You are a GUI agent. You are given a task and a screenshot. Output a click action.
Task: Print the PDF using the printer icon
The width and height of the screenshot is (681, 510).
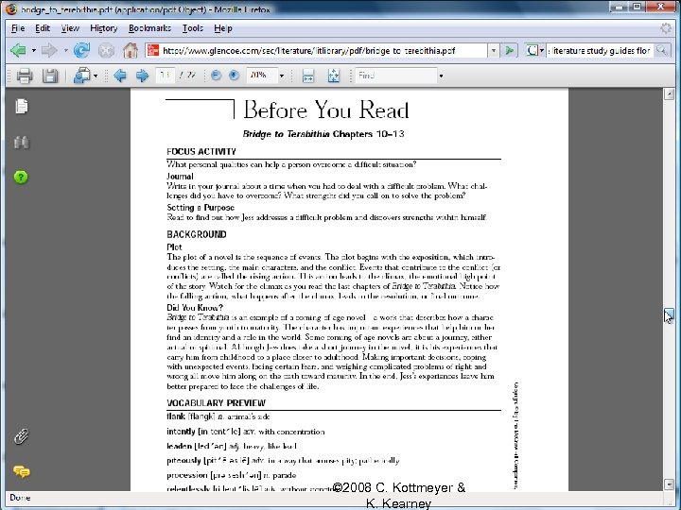tap(25, 76)
